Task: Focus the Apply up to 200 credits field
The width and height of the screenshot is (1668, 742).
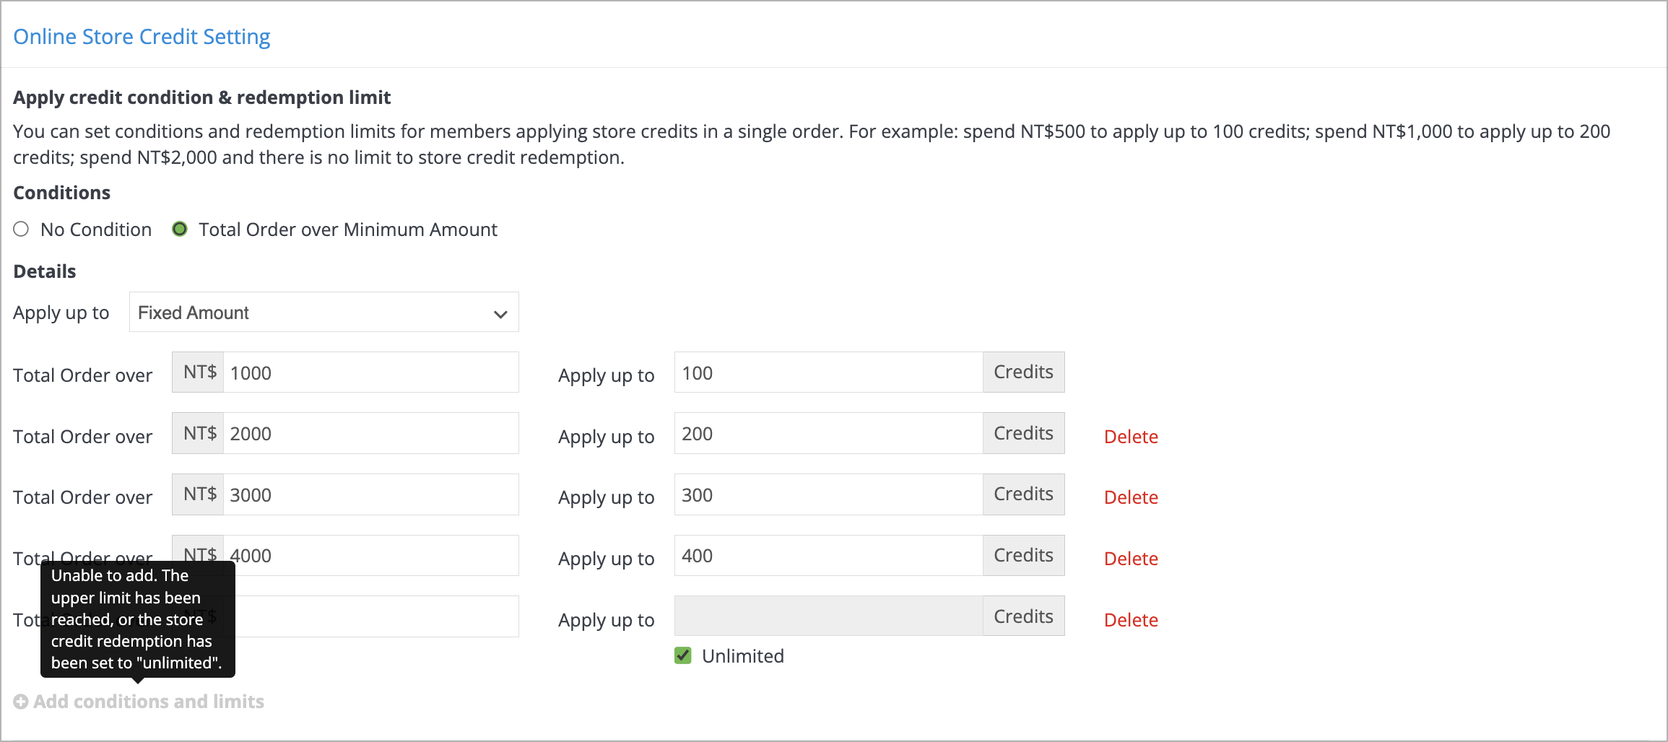Action: tap(828, 433)
